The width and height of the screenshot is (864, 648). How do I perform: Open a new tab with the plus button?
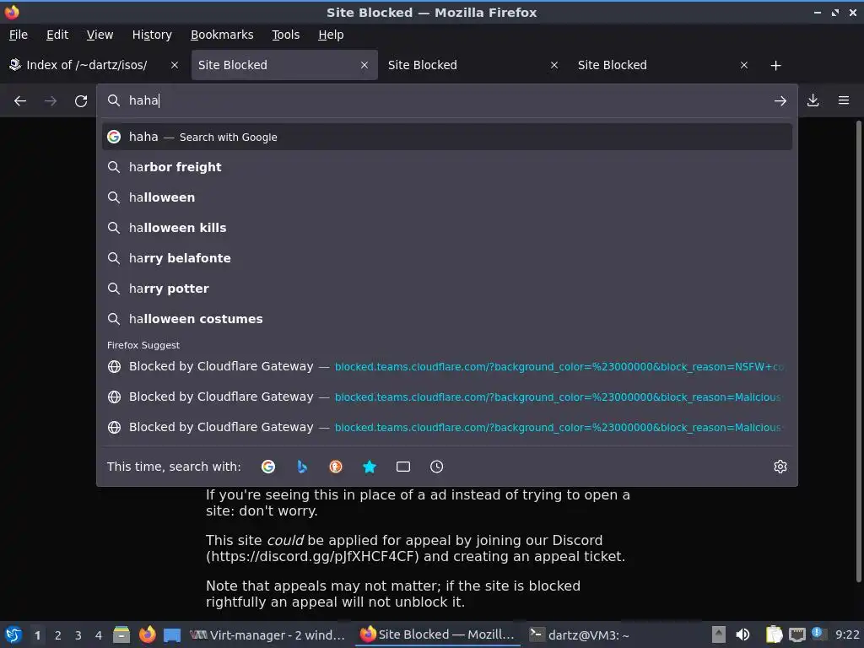pyautogui.click(x=775, y=66)
